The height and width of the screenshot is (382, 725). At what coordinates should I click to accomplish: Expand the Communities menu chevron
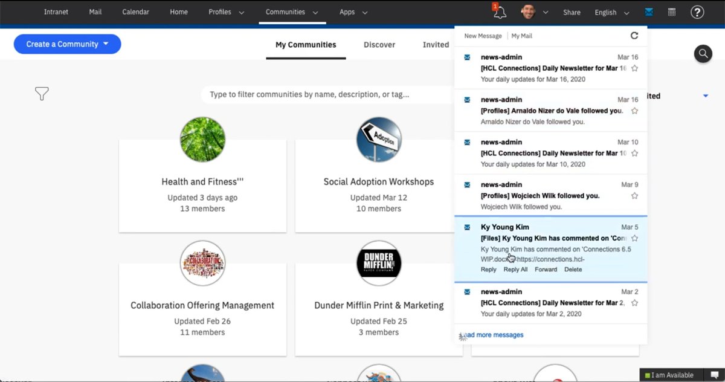tap(316, 13)
